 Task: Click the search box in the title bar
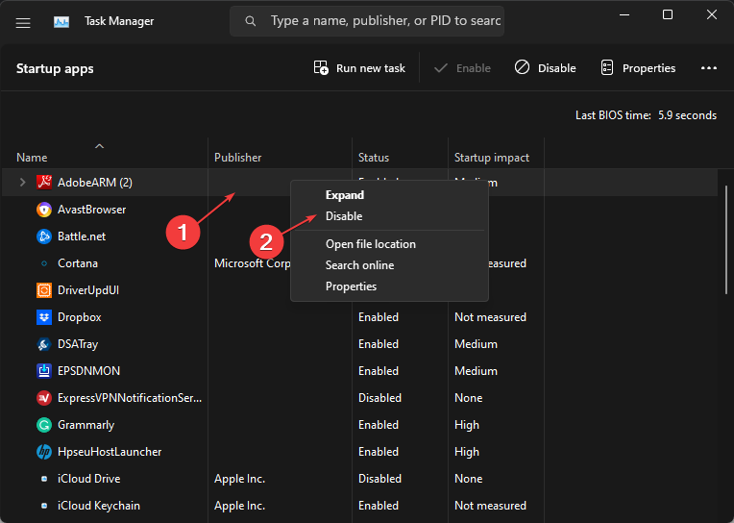point(375,20)
